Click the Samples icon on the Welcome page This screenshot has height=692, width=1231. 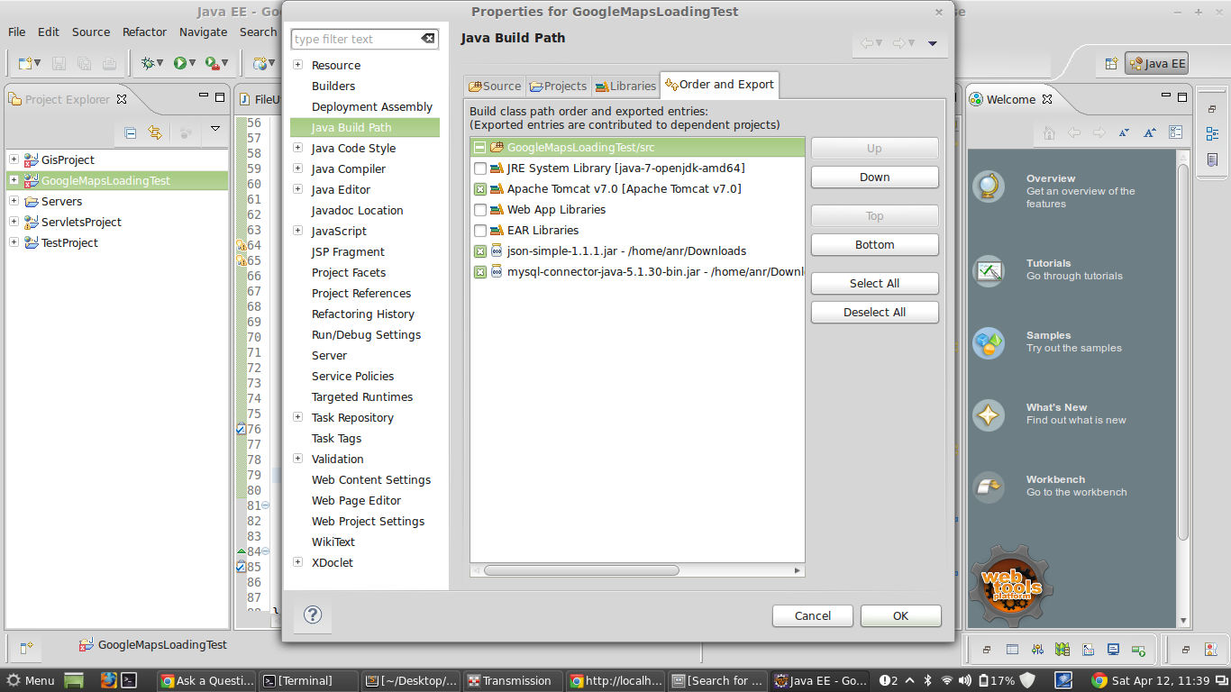coord(989,342)
